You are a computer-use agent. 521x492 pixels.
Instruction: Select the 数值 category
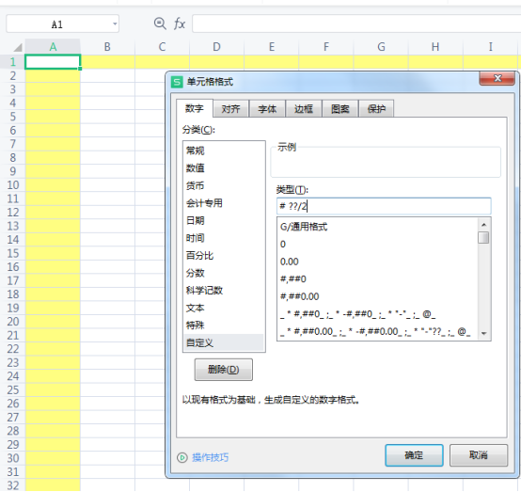pyautogui.click(x=224, y=167)
